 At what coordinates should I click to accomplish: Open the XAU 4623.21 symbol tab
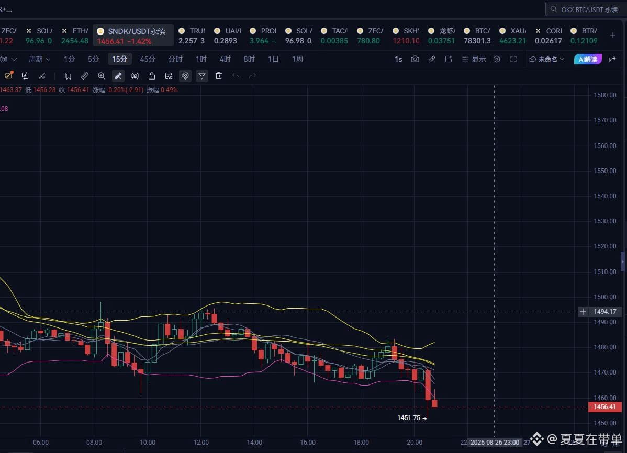[x=512, y=36]
